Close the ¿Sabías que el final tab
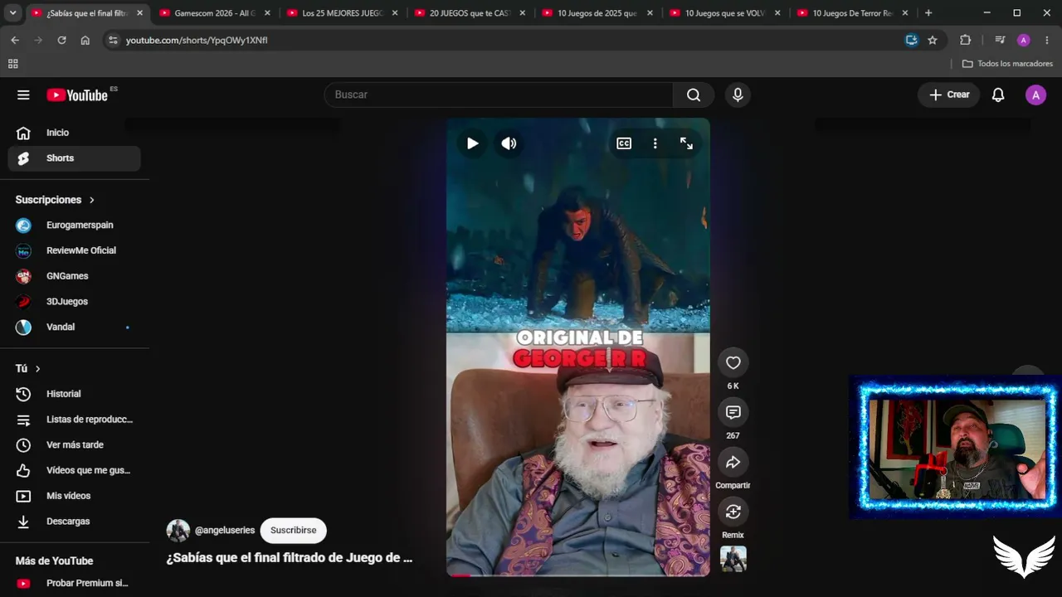1062x597 pixels. pos(139,13)
